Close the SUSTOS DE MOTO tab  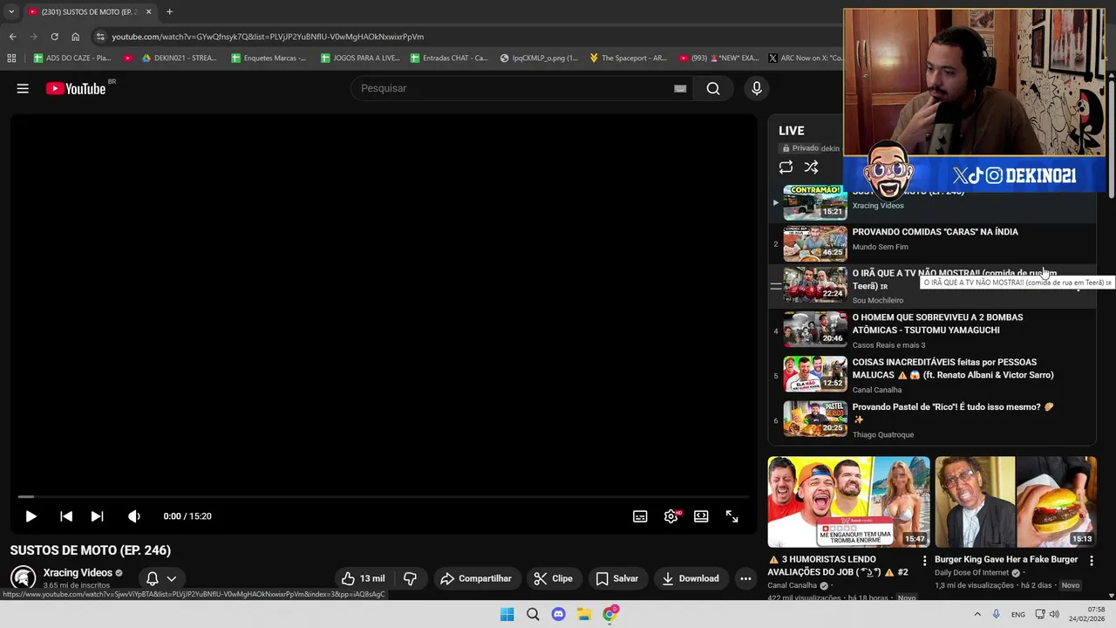pos(148,12)
